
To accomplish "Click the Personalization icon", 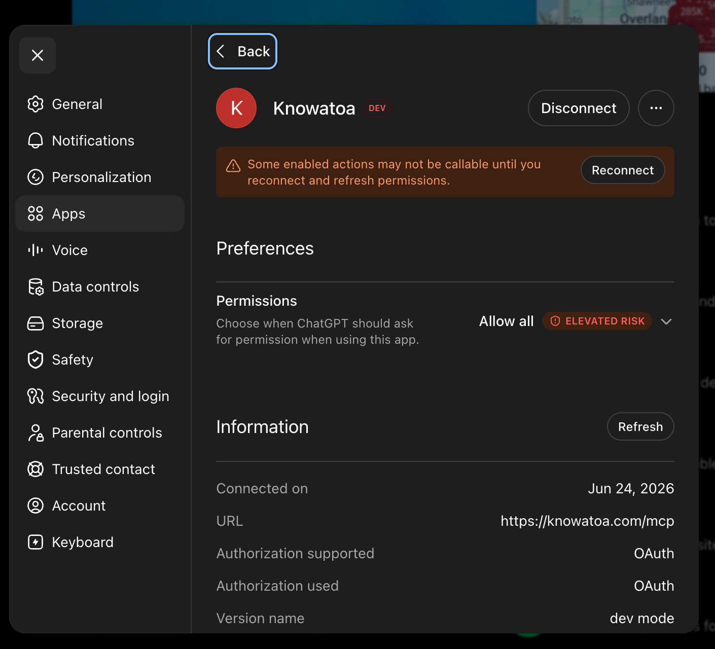I will click(x=35, y=177).
